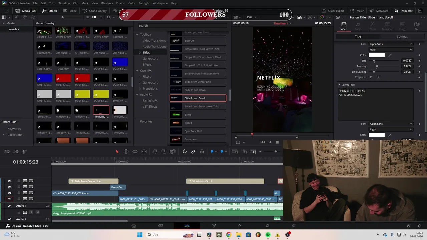Screen dimensions: 427x240
Task: Select the Trim Edit mode tool
Action: [x=126, y=152]
